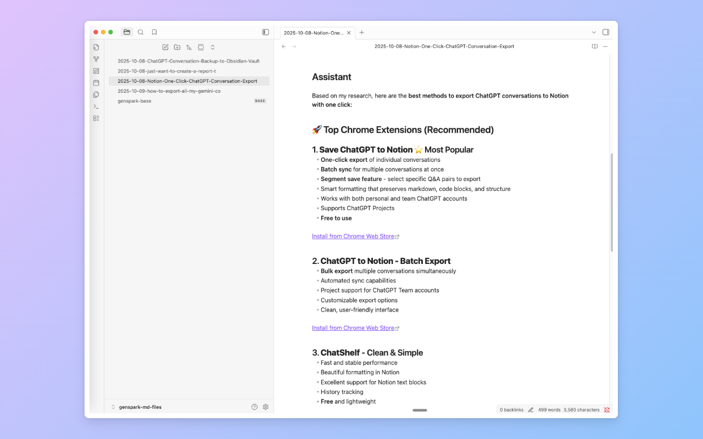Open the Bookmarks panel
Image resolution: width=703 pixels, height=439 pixels.
(x=154, y=32)
